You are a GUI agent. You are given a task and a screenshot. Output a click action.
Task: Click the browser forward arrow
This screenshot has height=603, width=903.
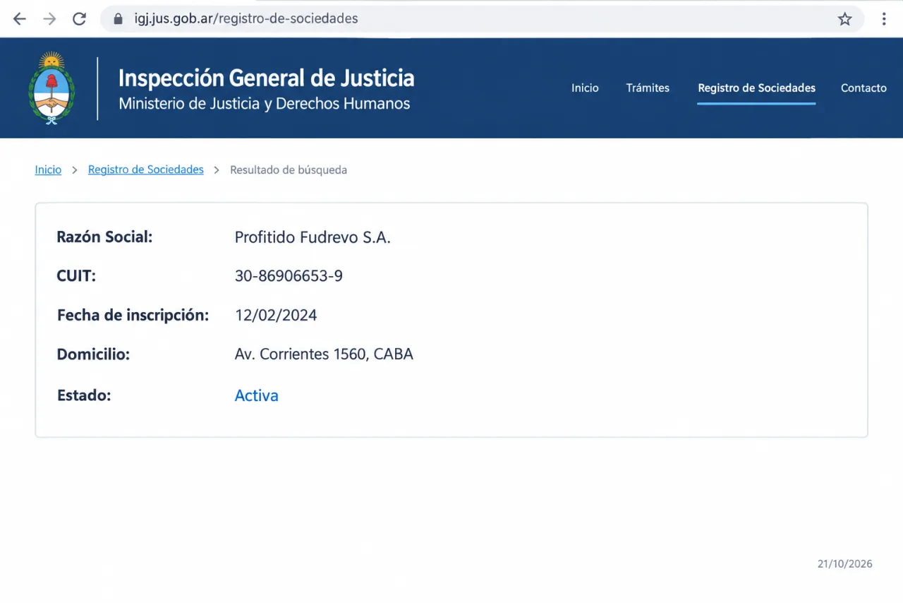(49, 19)
